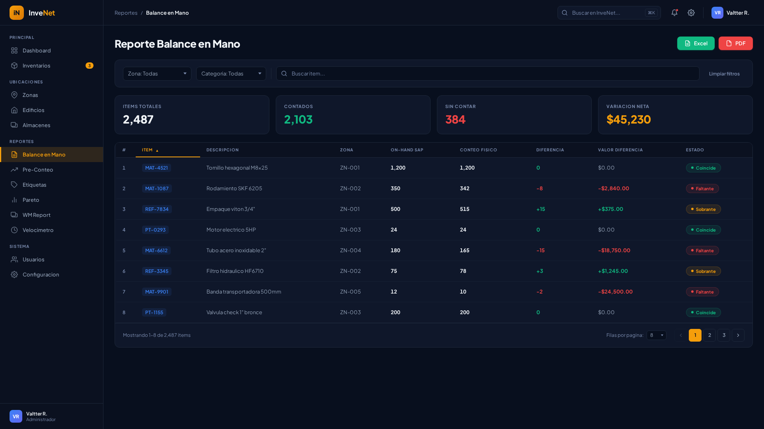Click the InveNet logo icon
This screenshot has width=764, height=429.
17,13
